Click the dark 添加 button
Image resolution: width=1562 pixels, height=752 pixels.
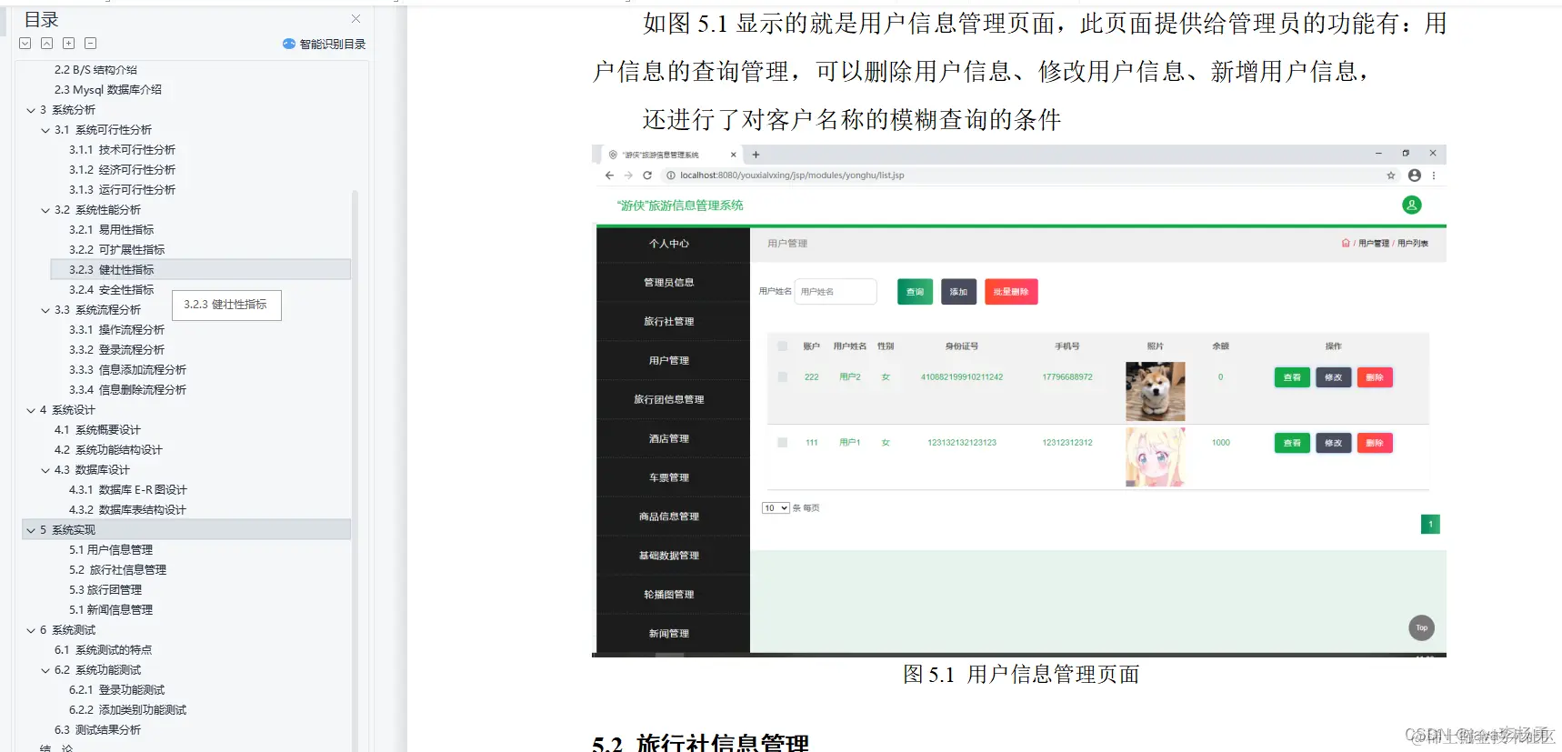[x=958, y=292]
